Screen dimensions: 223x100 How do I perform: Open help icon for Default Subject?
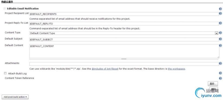pyautogui.click(x=221, y=39)
